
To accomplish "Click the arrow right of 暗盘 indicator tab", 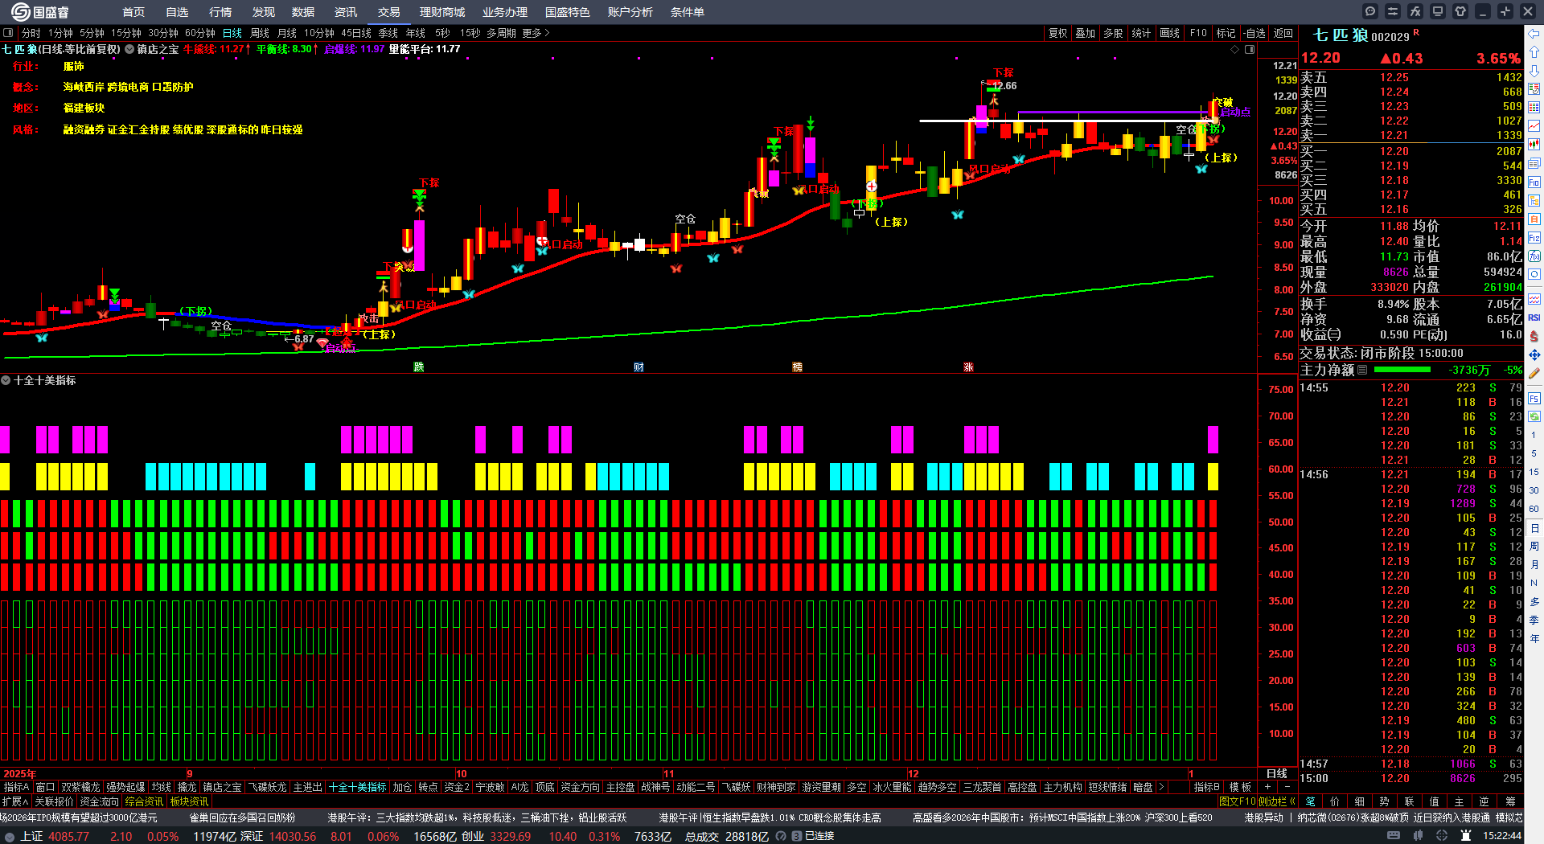I will (x=1162, y=787).
